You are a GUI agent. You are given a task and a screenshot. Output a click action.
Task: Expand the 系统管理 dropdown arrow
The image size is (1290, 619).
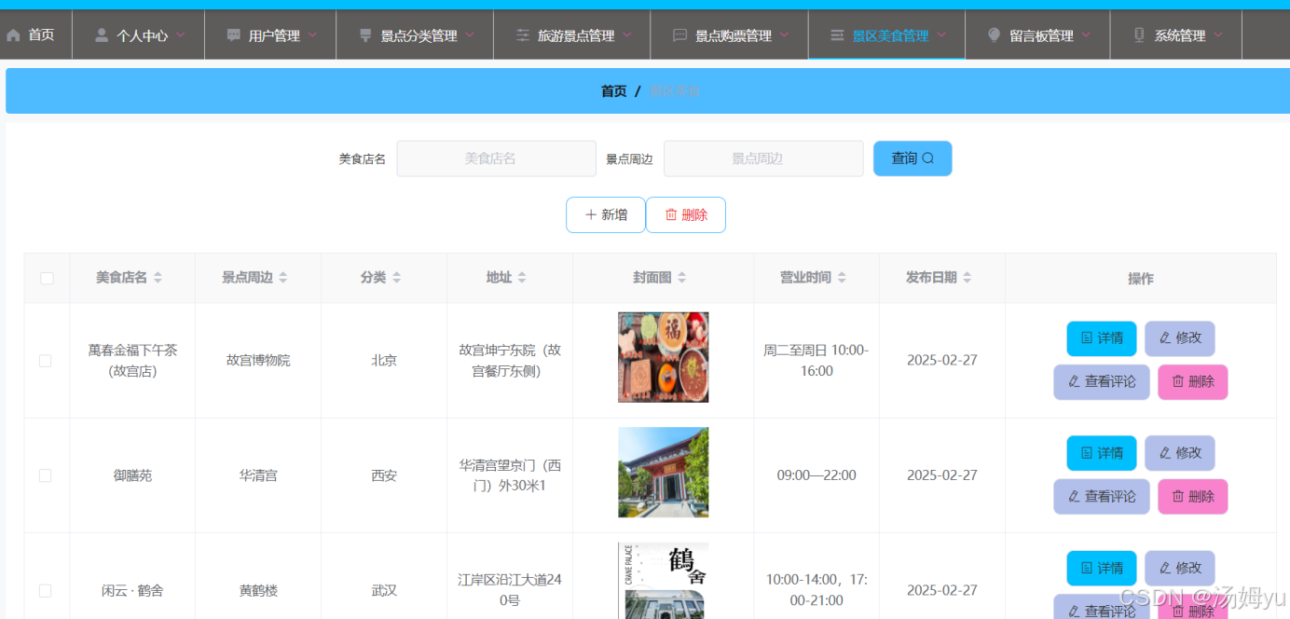pyautogui.click(x=1218, y=35)
